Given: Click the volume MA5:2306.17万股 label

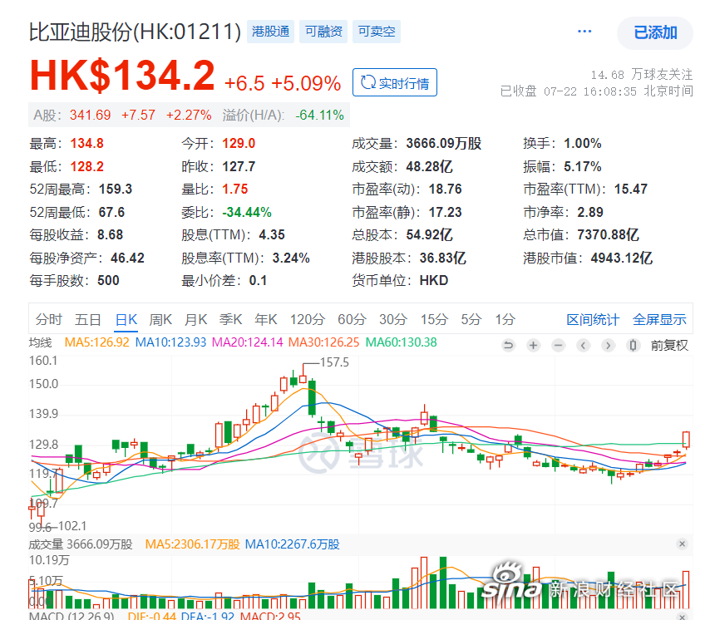Looking at the screenshot, I should 192,544.
